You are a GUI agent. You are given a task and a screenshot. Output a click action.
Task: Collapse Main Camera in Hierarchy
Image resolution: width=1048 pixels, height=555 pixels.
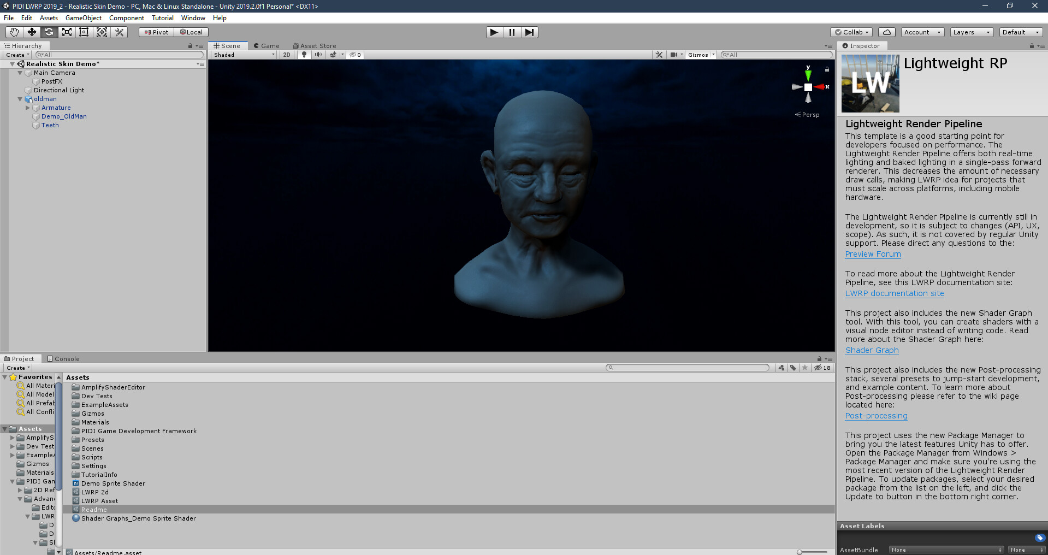[x=20, y=73]
